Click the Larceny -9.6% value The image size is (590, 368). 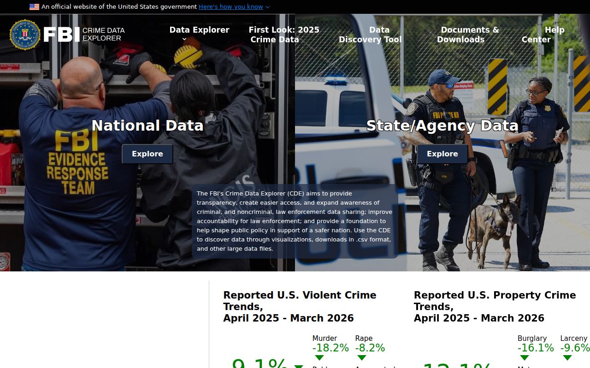(x=575, y=348)
